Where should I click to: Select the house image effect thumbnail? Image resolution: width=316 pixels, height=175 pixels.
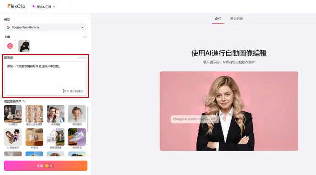point(56,137)
